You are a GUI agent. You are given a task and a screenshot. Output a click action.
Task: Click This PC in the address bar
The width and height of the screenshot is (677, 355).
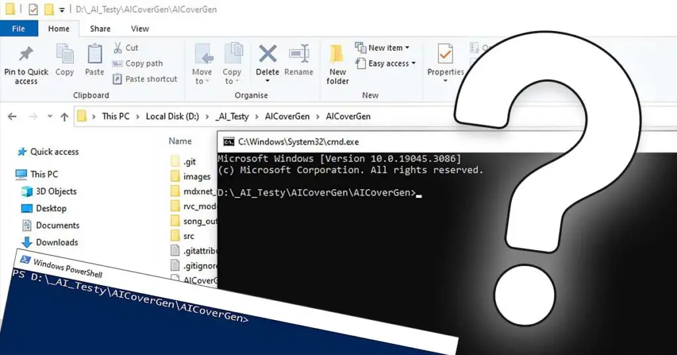click(x=116, y=116)
